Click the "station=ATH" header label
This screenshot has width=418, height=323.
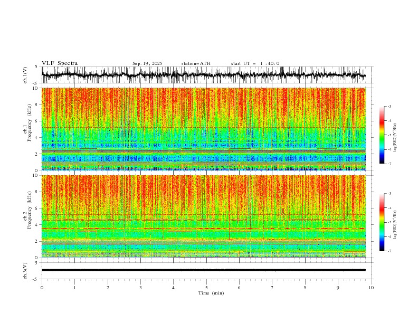pos(196,63)
